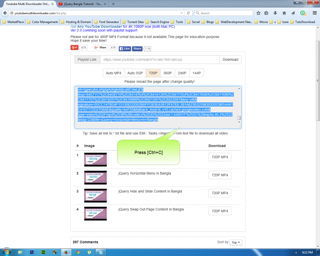The height and width of the screenshot is (256, 320).
Task: Download 720P MP4 for jQuery Horizontal Menu
Action: click(220, 175)
